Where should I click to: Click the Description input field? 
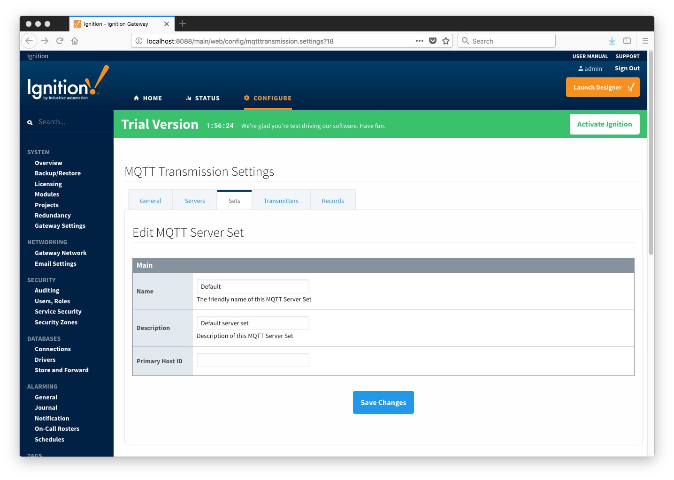(253, 323)
